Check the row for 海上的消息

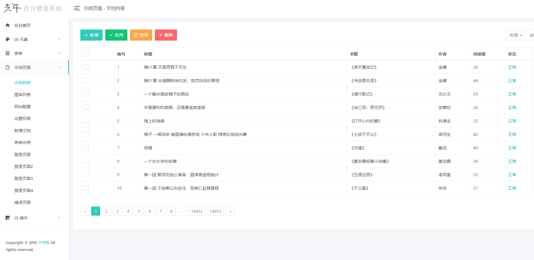86,121
